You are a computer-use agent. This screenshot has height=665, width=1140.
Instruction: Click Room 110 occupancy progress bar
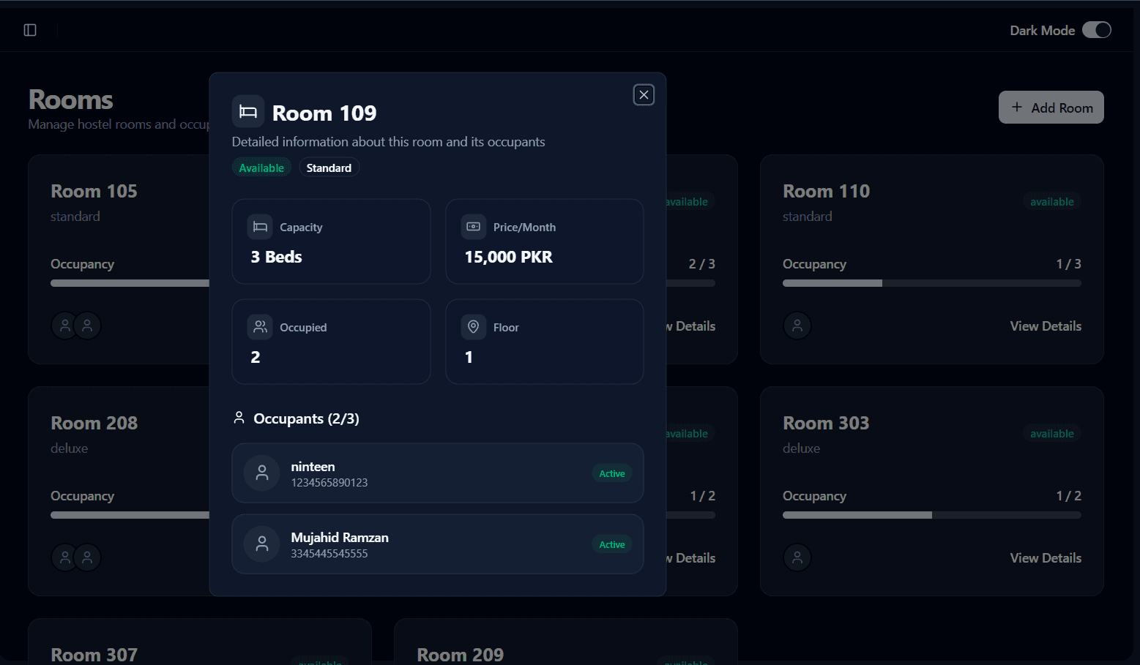click(x=931, y=283)
